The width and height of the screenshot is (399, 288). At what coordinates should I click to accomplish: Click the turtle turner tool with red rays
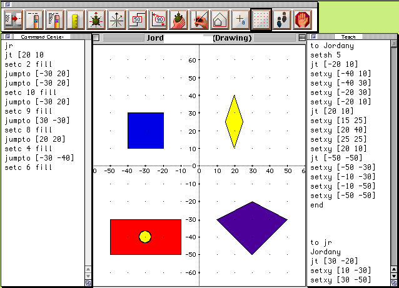click(x=96, y=19)
